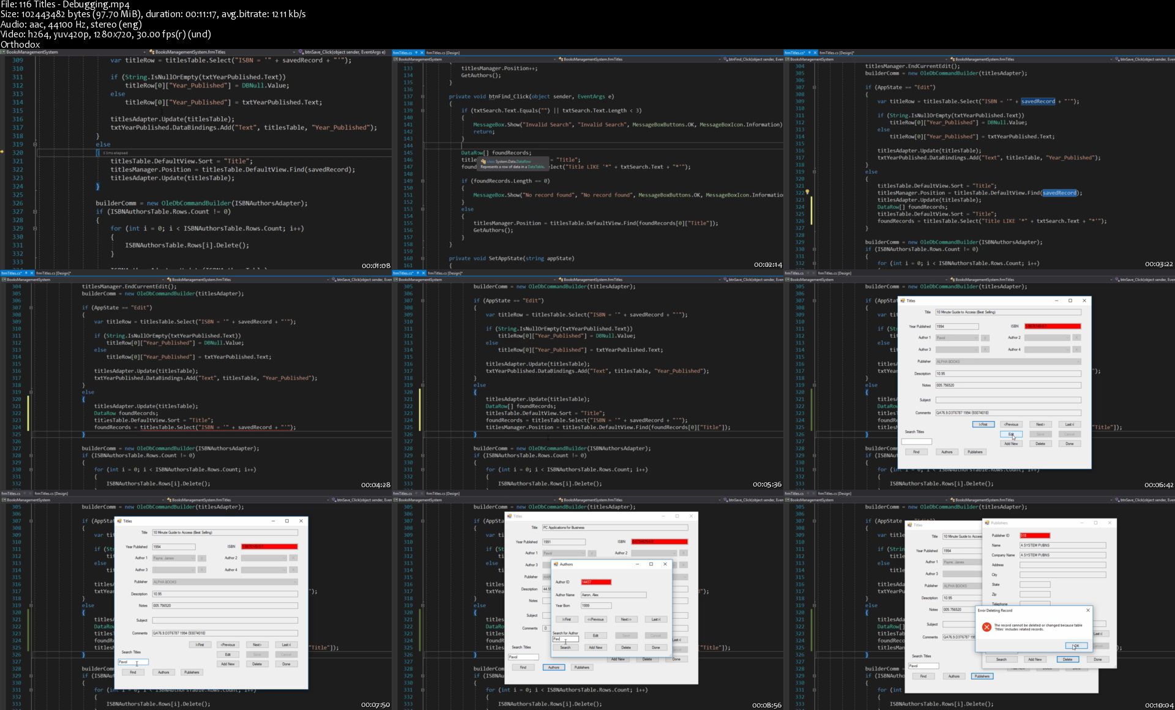
Task: In 00:08:56 frame, click the Authors window title icon
Action: tap(556, 564)
